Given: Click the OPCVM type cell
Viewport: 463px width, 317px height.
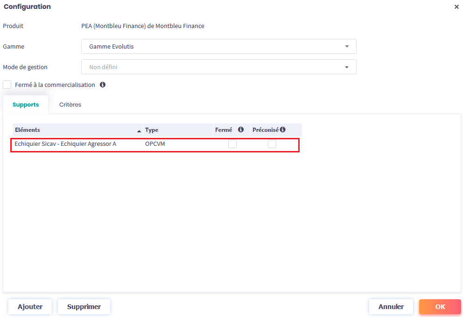Looking at the screenshot, I should pyautogui.click(x=155, y=144).
